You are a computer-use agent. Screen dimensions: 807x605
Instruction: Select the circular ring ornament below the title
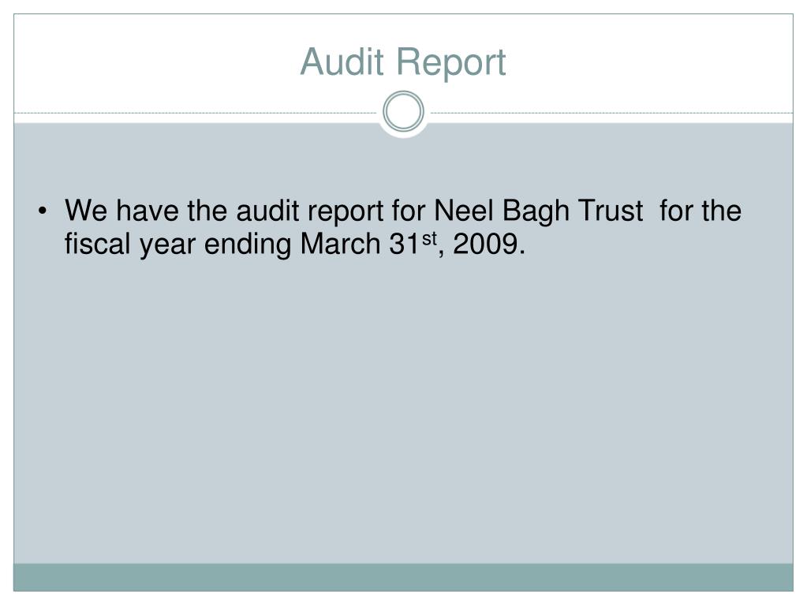(x=404, y=112)
